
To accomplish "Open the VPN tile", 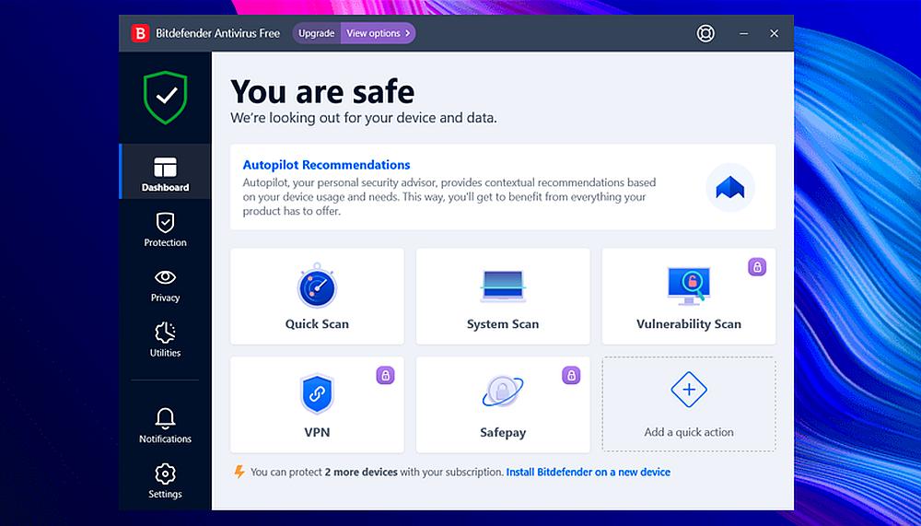I will tap(317, 404).
